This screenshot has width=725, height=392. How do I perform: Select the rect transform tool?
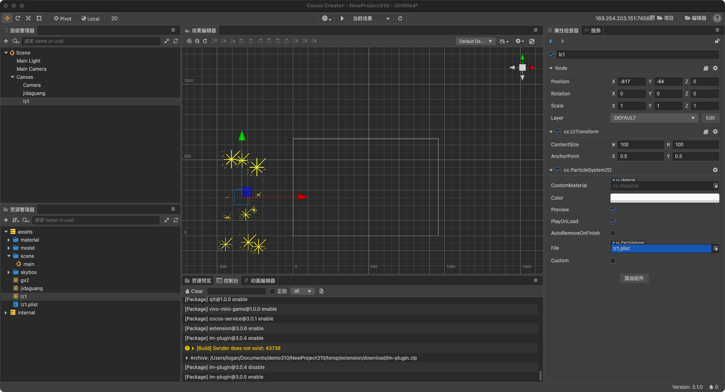(x=39, y=18)
